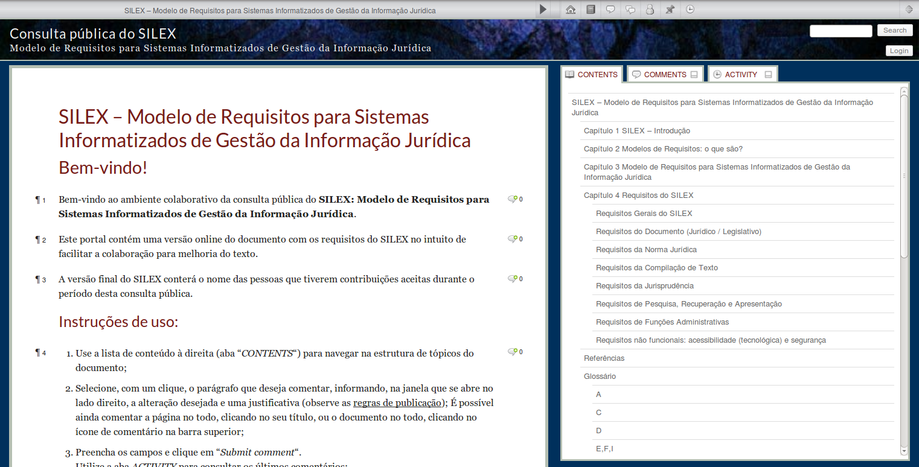Open 'Requisitos não funcionais' entry
Viewport: 919px width, 467px height.
[743, 340]
